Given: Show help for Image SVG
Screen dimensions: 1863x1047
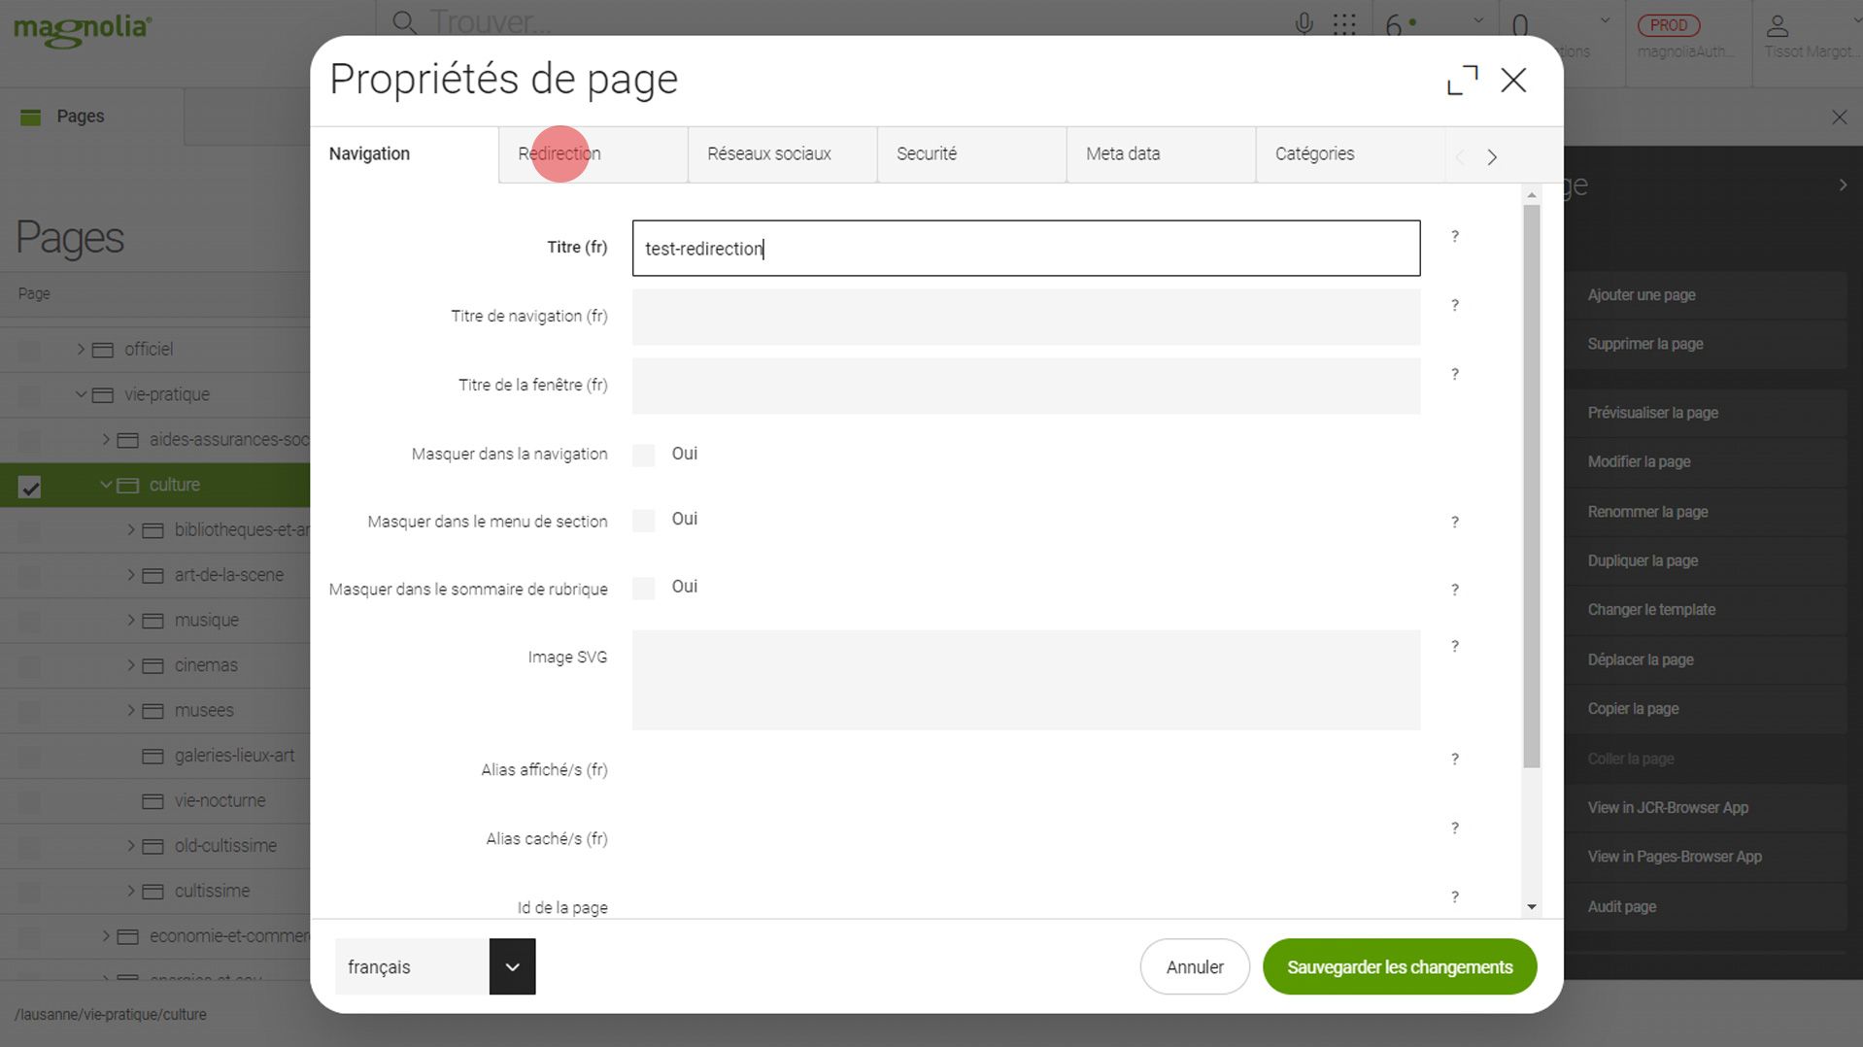Looking at the screenshot, I should [x=1454, y=646].
